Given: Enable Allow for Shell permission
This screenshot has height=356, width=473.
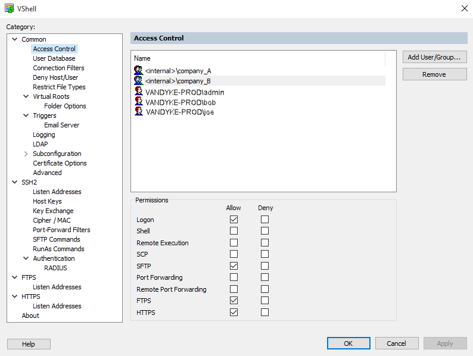Looking at the screenshot, I should coord(234,231).
